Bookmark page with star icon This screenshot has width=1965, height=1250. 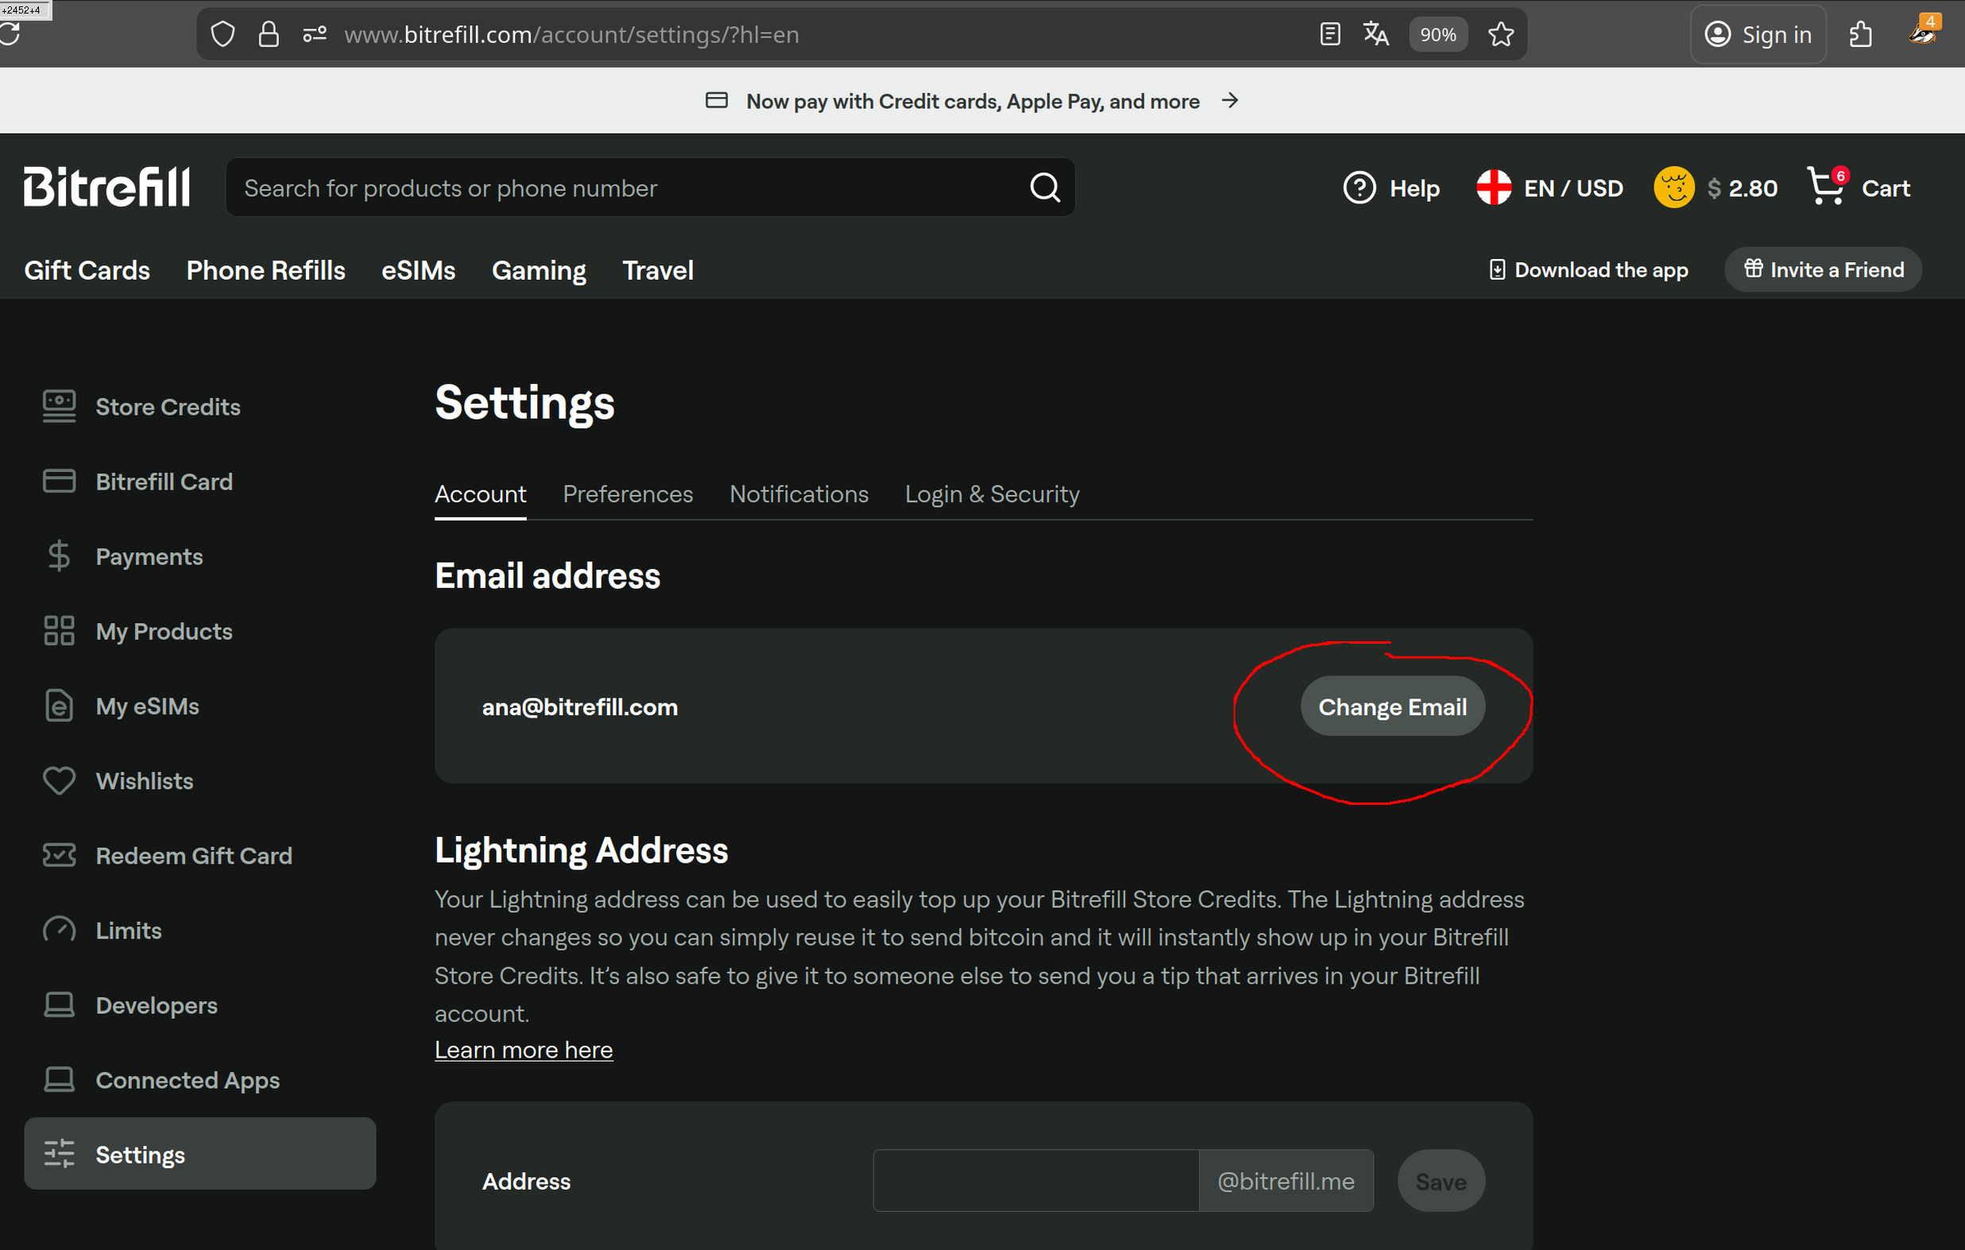1501,34
